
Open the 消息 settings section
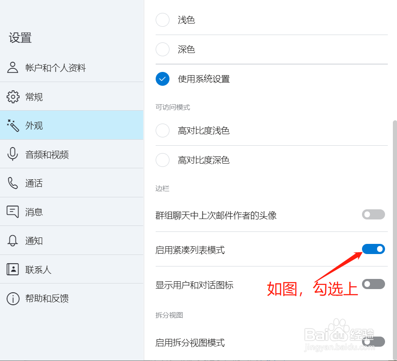pos(72,212)
